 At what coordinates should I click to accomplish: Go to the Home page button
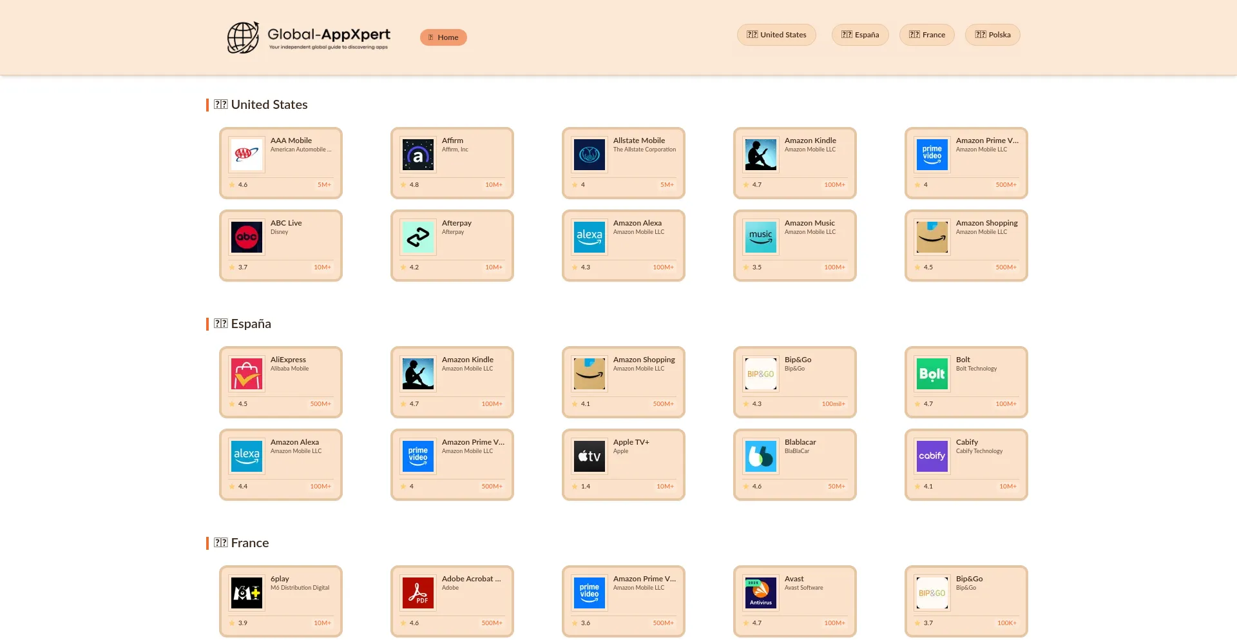pyautogui.click(x=443, y=37)
